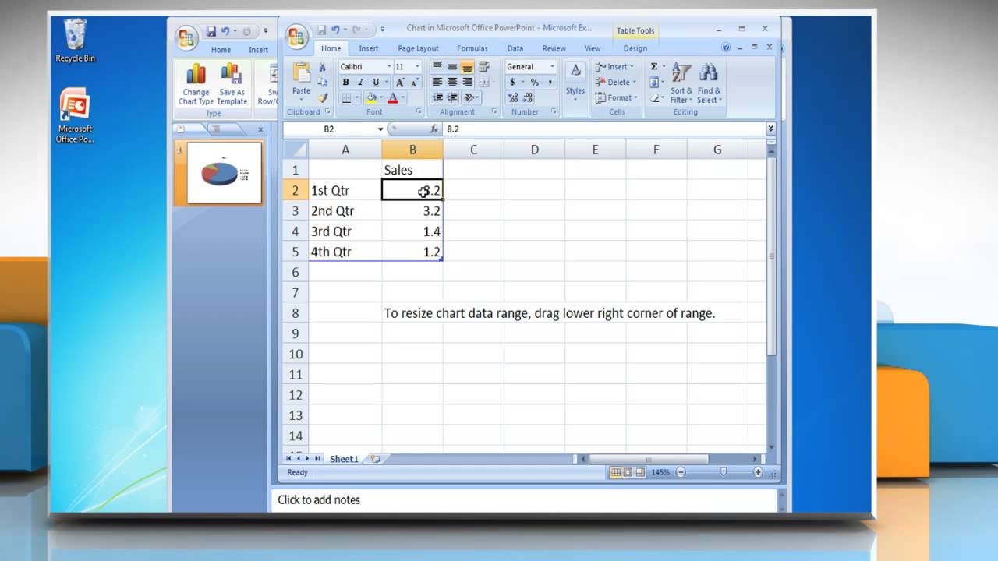
Task: Click the Wrap Text icon
Action: pyautogui.click(x=484, y=67)
